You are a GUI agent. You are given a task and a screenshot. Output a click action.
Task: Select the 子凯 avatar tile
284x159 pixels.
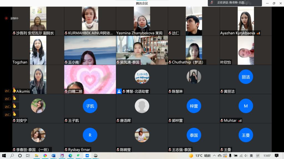(90, 106)
